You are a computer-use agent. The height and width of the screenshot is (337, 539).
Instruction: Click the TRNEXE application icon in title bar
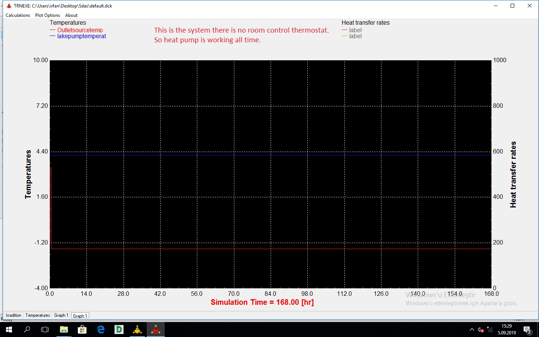tap(9, 6)
